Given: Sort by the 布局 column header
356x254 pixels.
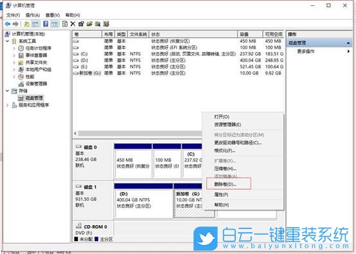Looking at the screenshot, I should tap(109, 34).
